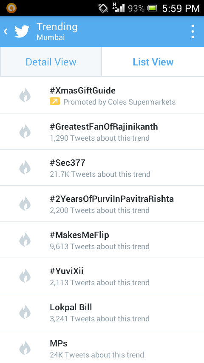
Task: Tap flame icon next to #MakesMeFlip
Action: pos(25,240)
